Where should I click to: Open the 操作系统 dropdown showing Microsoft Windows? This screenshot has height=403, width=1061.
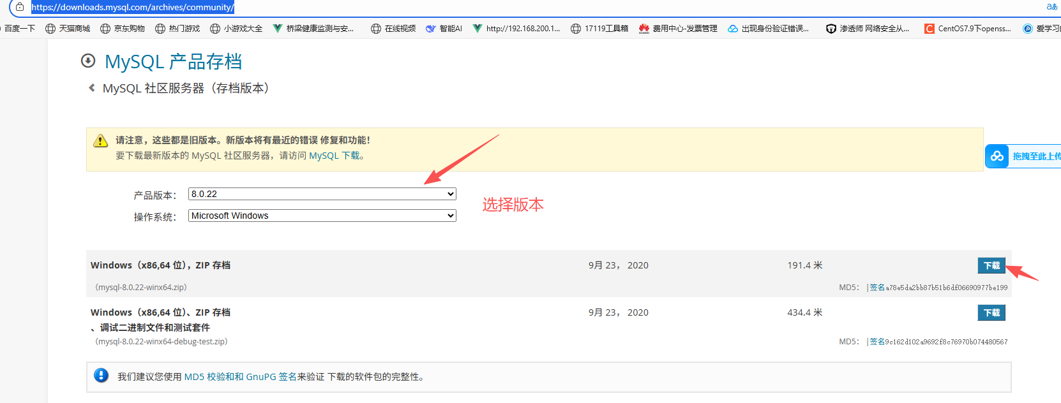pos(322,216)
